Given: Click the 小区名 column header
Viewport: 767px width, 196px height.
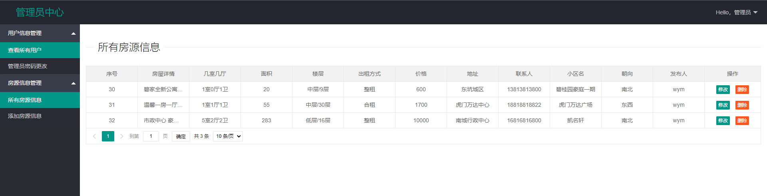Looking at the screenshot, I should pyautogui.click(x=576, y=74).
